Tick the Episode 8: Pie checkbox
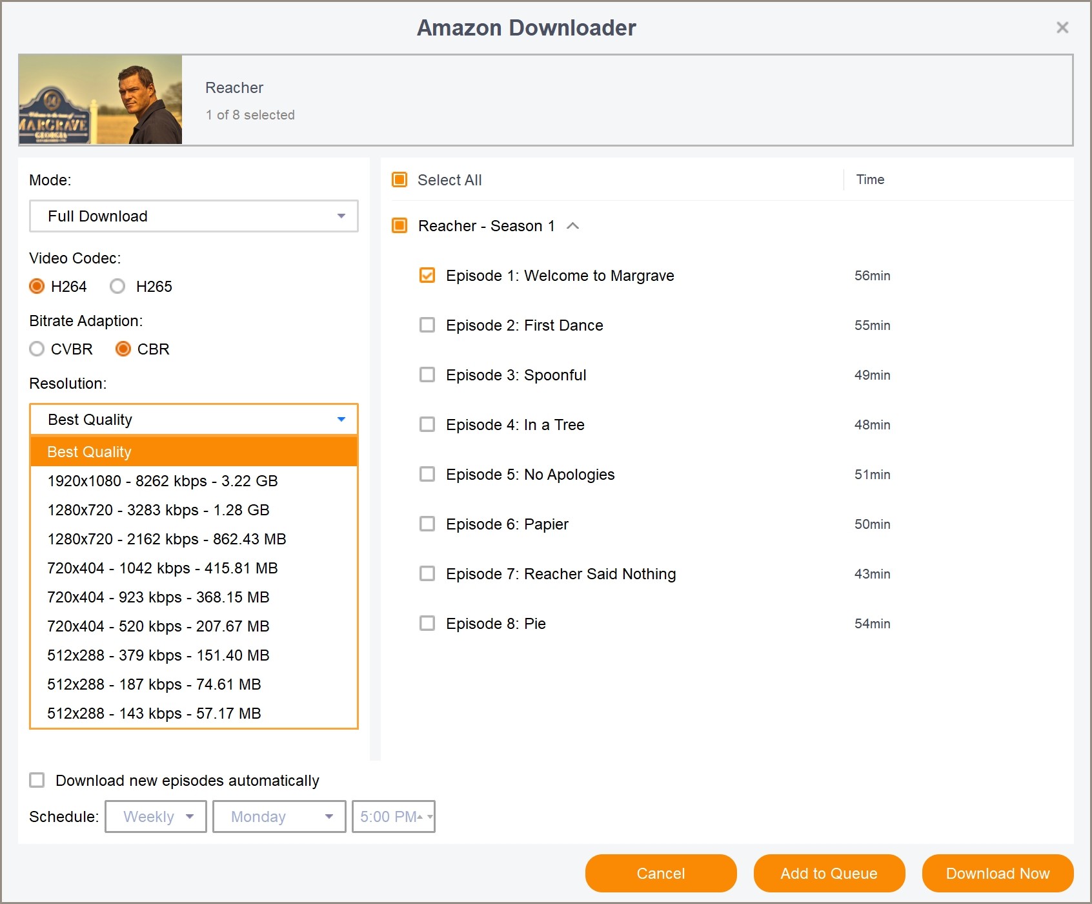This screenshot has width=1092, height=904. 427,624
